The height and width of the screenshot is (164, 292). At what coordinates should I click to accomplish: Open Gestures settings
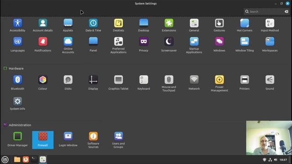coord(219,26)
